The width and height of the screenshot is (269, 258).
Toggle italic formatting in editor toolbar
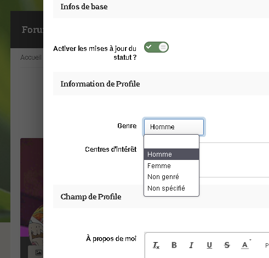(x=191, y=245)
